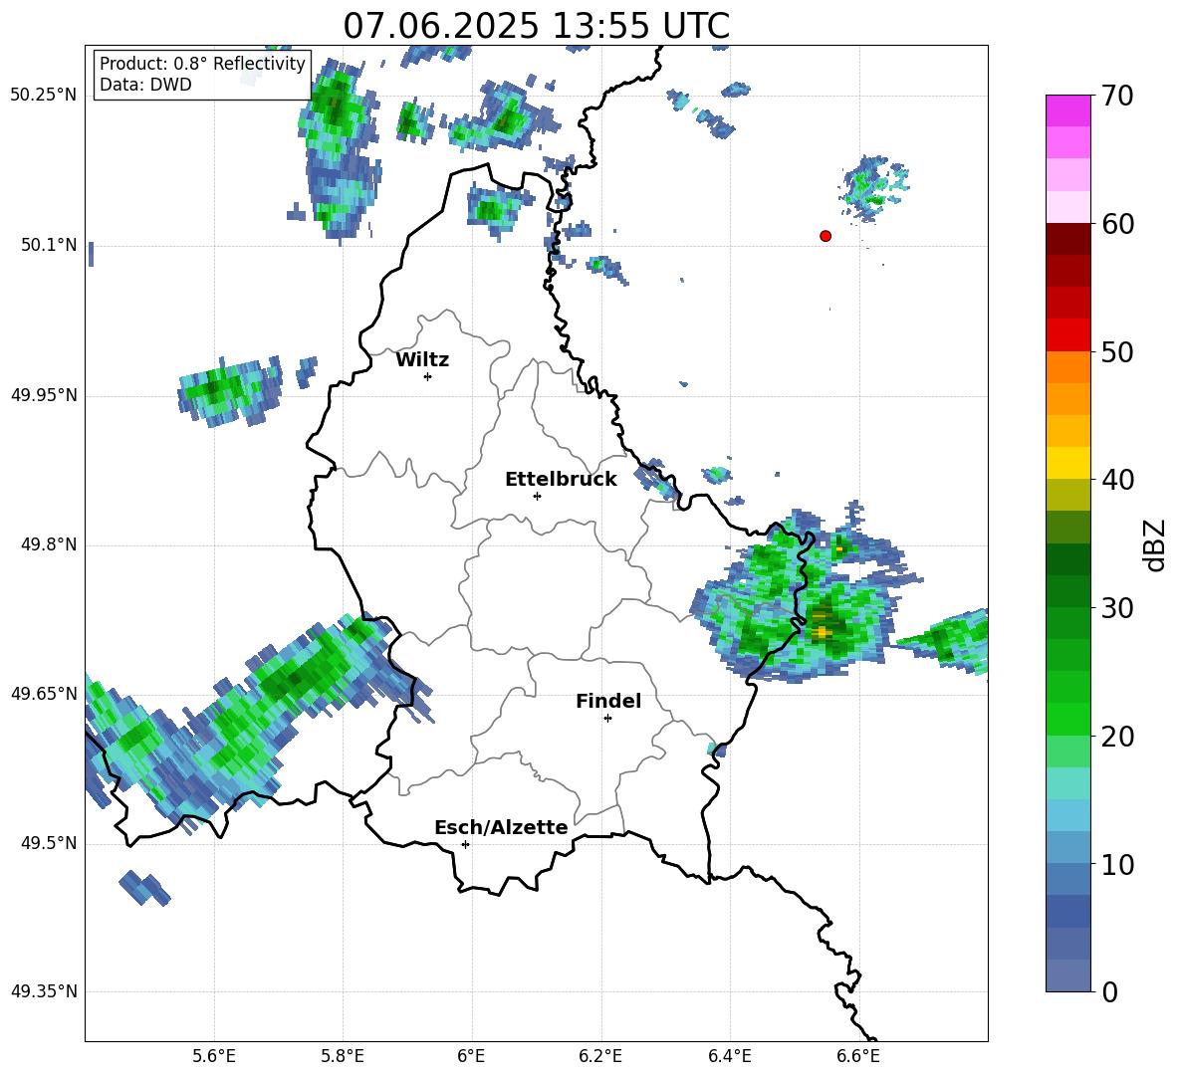Click the 6.4°E longitude label
The image size is (1179, 1076).
coord(729,1056)
